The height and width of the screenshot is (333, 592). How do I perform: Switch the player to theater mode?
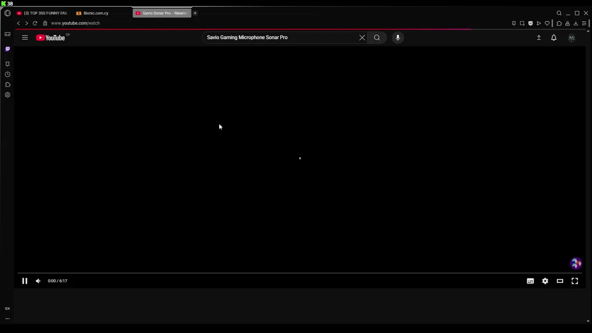point(560,281)
